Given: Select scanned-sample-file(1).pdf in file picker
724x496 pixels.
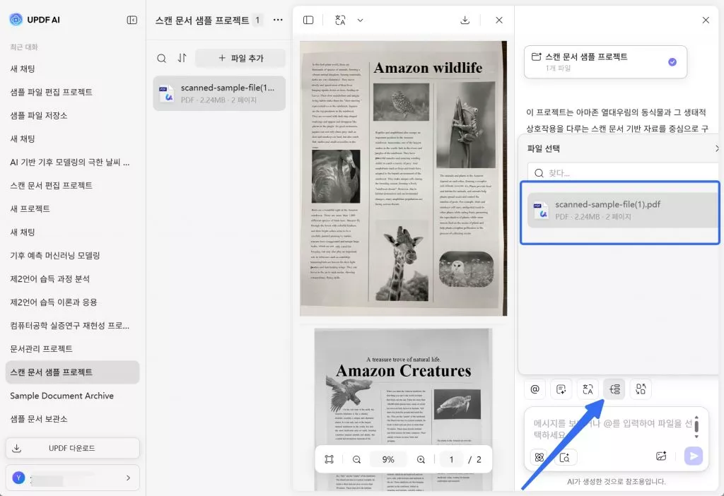Looking at the screenshot, I should pyautogui.click(x=624, y=210).
